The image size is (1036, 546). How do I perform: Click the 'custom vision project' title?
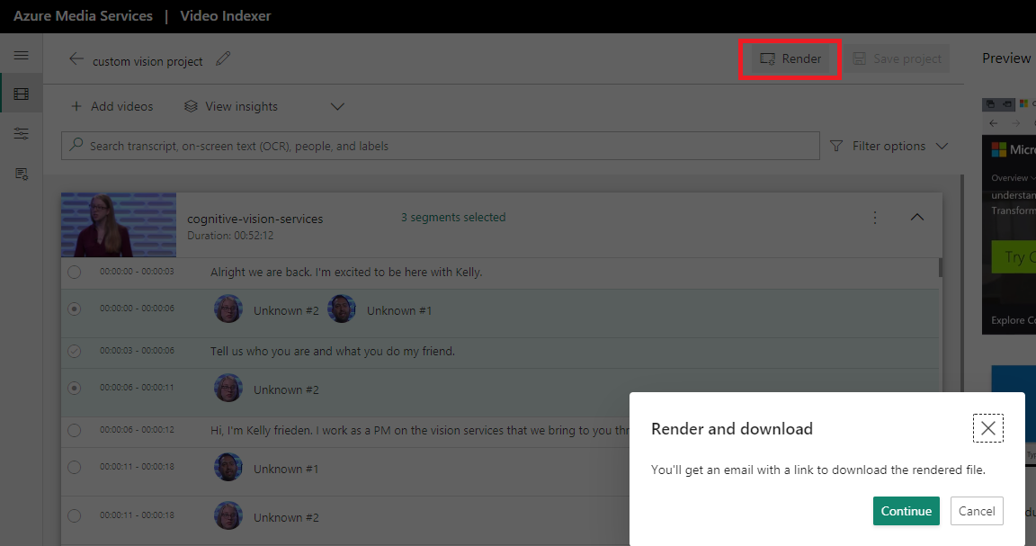click(147, 61)
